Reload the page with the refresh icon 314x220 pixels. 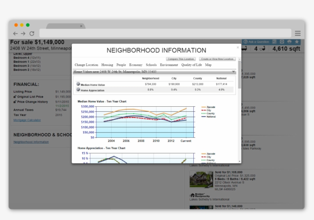[x=32, y=34]
